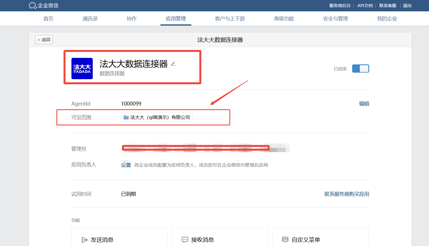
Task: Open the 自定义菜单 function card
Action: click(320, 237)
